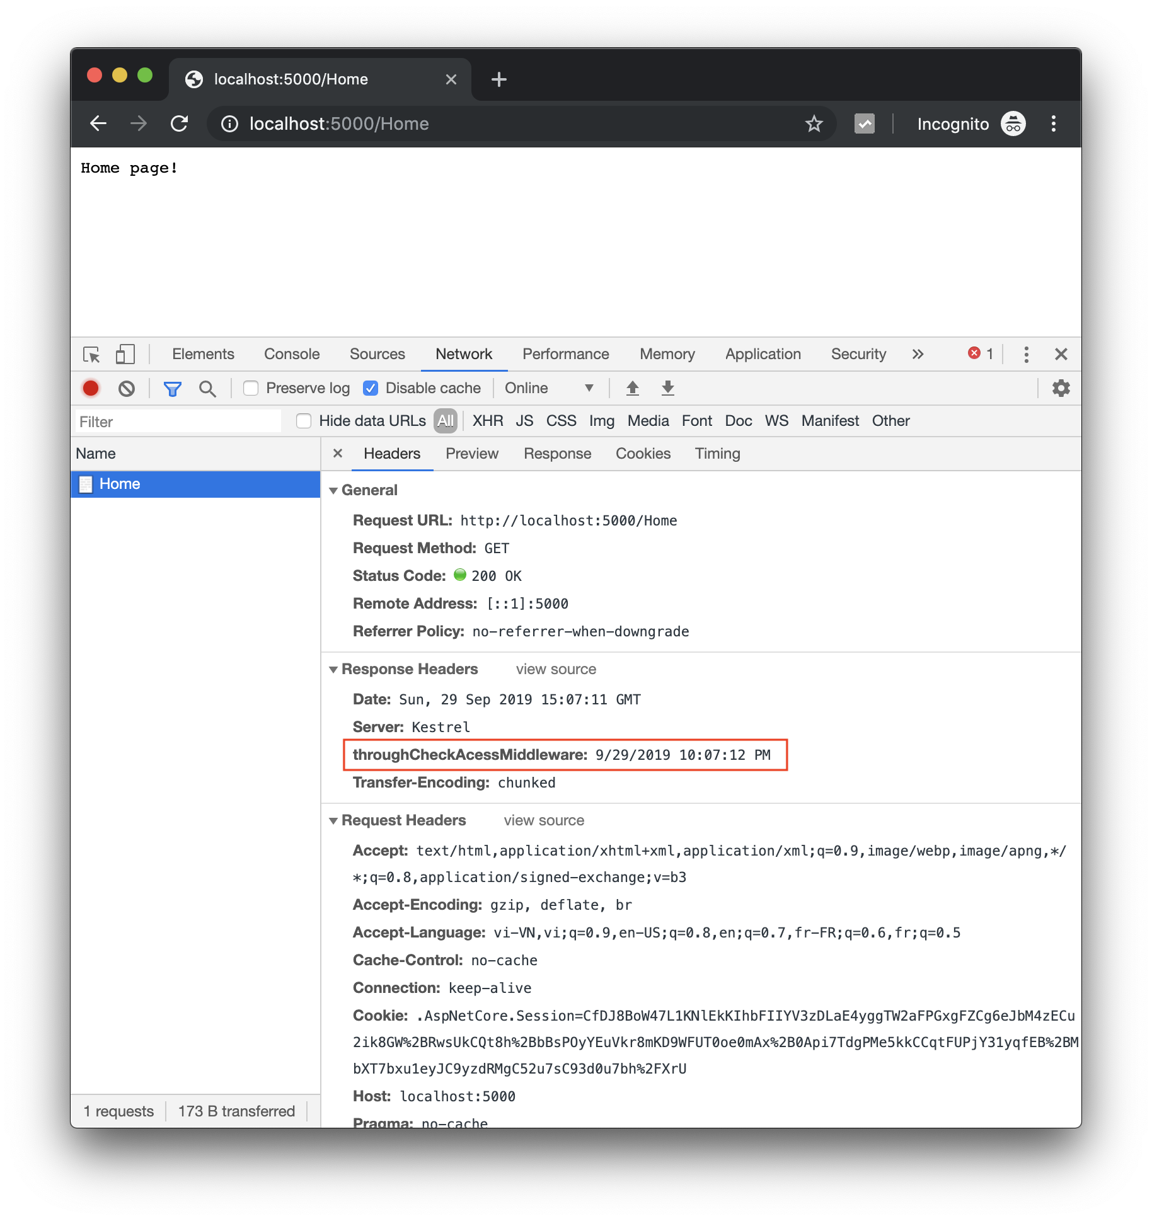Screen dimensions: 1152x1221
Task: View site information icon in address bar
Action: (x=230, y=124)
